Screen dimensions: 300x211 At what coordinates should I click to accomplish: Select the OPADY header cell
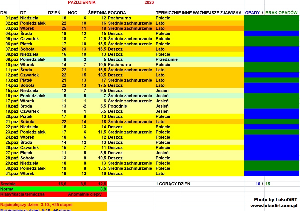coord(252,13)
